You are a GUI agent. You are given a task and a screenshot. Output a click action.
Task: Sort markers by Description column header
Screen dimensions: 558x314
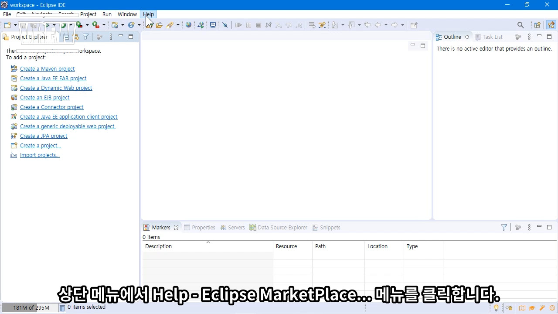[x=208, y=246]
